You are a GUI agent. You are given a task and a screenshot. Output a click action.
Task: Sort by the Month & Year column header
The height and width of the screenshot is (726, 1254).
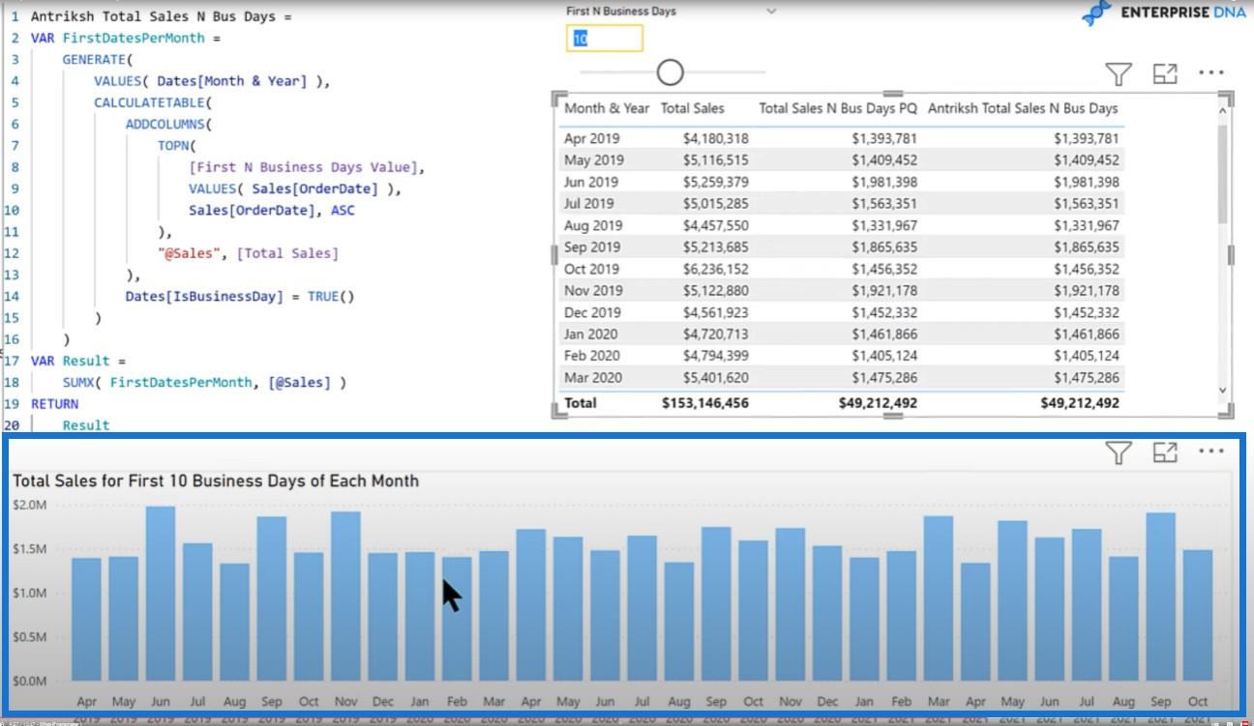(x=607, y=108)
